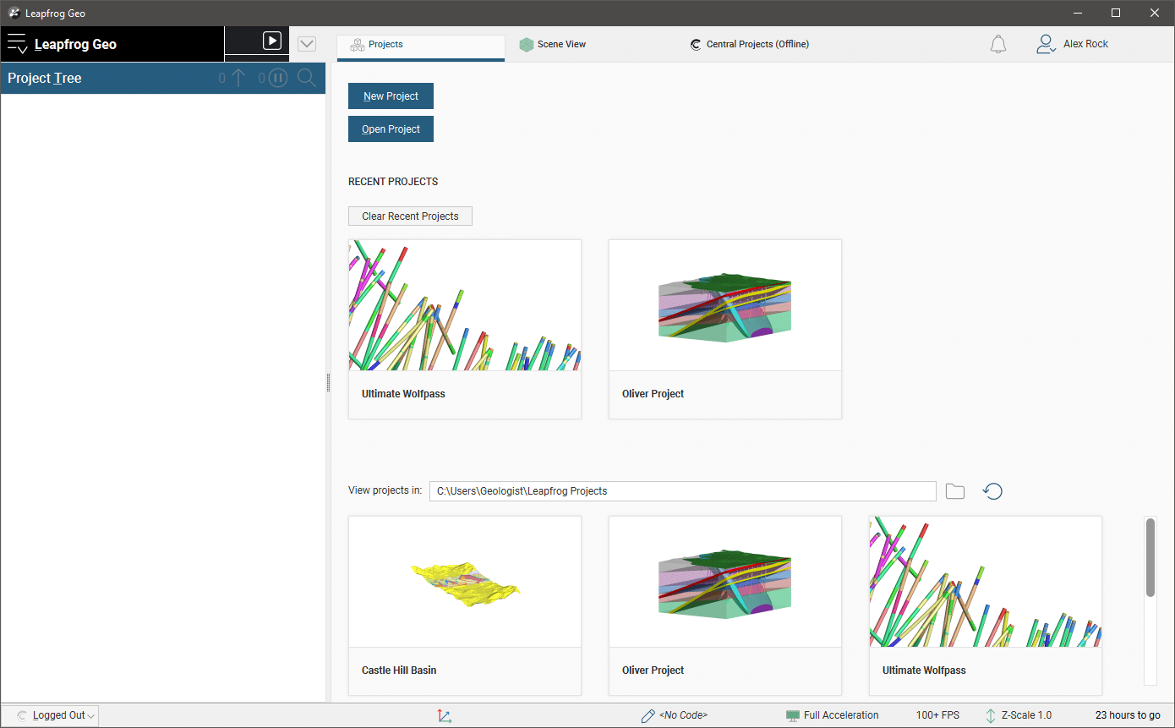
Task: Click the Open Project button
Action: (391, 129)
